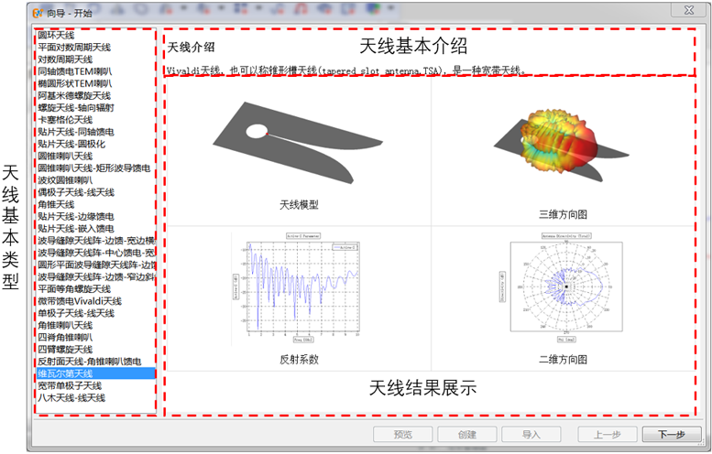Open the 二维方向图 polar plot thumbnail
The image size is (712, 454).
[x=563, y=287]
